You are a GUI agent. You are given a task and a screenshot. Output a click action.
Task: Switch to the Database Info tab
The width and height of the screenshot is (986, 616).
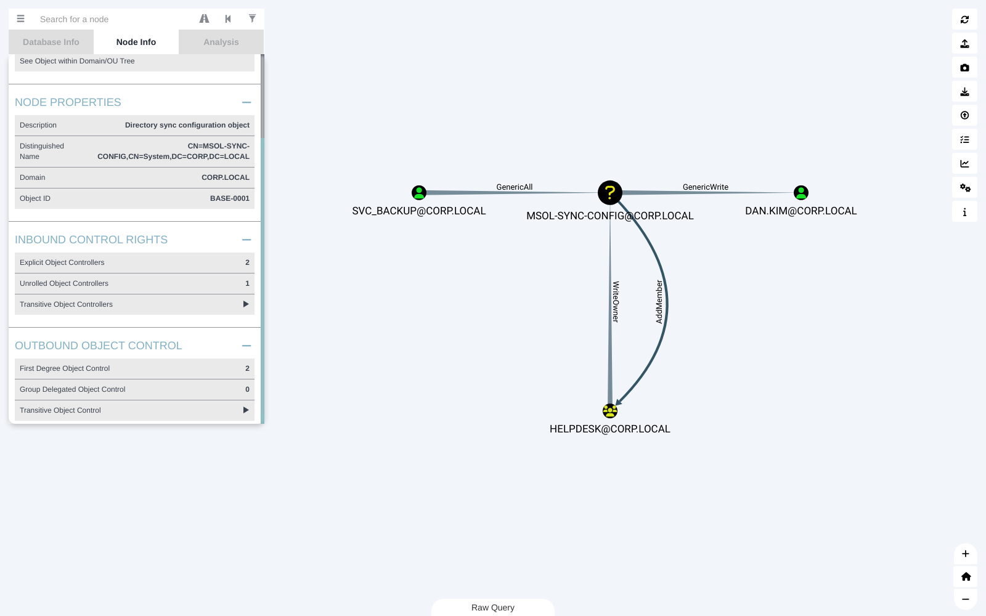click(51, 42)
